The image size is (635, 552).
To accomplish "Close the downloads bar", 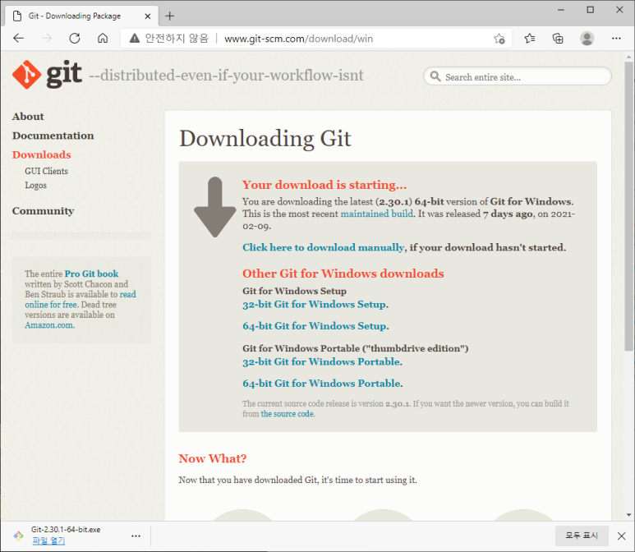I will click(x=622, y=536).
